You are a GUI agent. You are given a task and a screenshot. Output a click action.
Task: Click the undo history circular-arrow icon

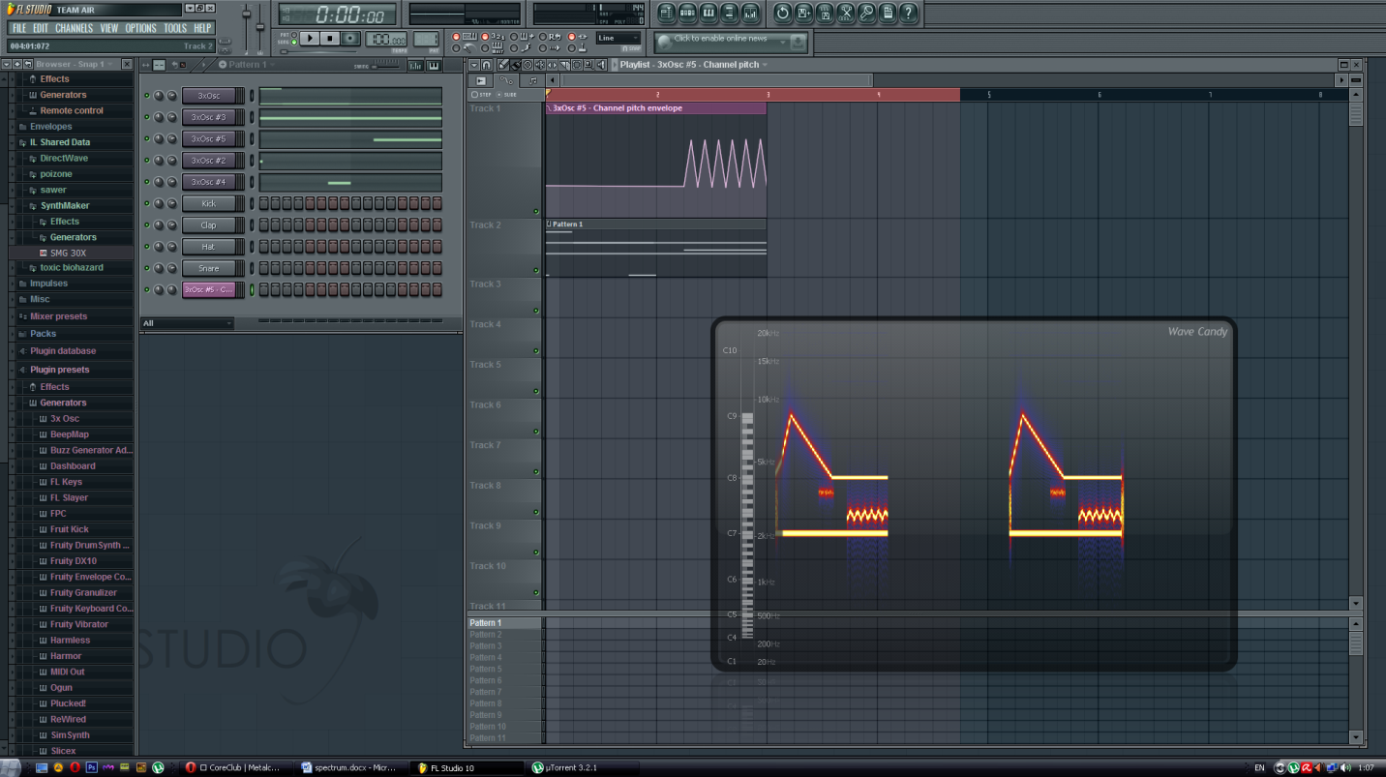point(782,14)
